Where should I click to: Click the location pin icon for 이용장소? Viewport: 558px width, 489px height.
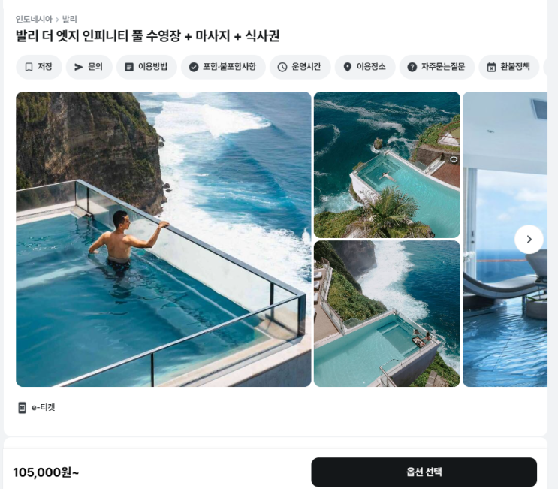pos(347,67)
